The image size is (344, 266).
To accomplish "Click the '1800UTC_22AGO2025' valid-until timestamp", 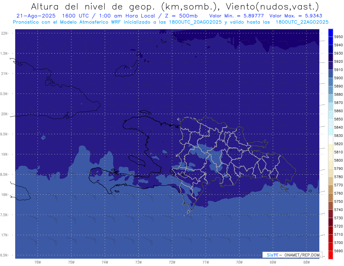I will [302, 22].
